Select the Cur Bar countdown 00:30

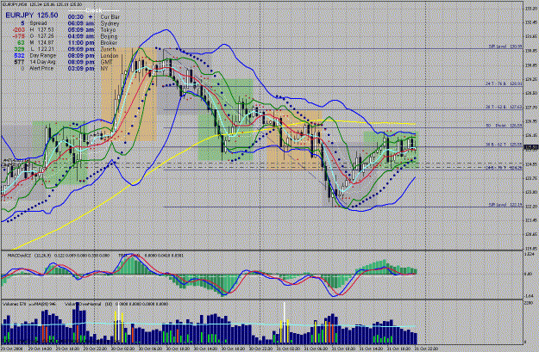pos(76,17)
